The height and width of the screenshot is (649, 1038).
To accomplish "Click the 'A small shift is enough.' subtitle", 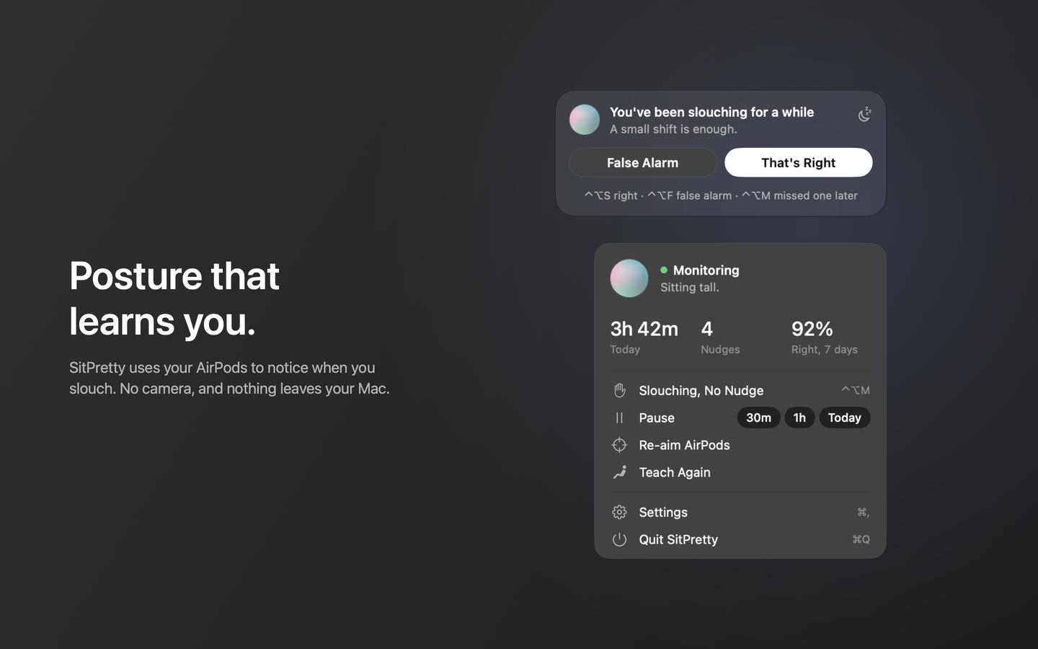I will [673, 129].
